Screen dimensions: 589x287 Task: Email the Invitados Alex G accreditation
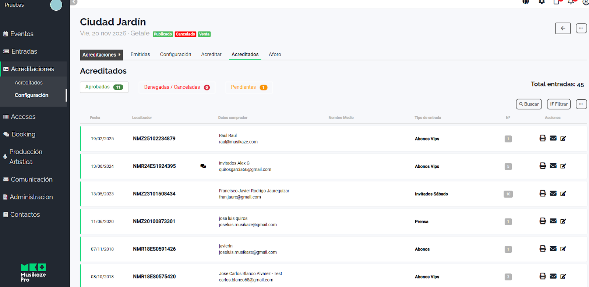click(x=553, y=166)
